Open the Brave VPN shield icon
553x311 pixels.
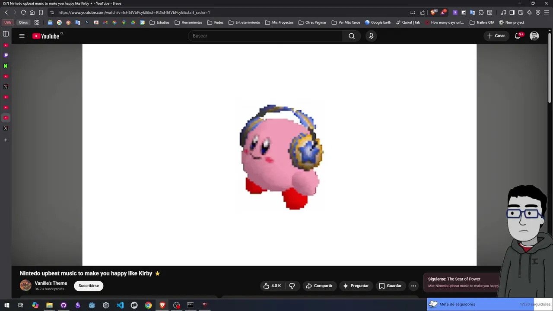tap(538, 13)
